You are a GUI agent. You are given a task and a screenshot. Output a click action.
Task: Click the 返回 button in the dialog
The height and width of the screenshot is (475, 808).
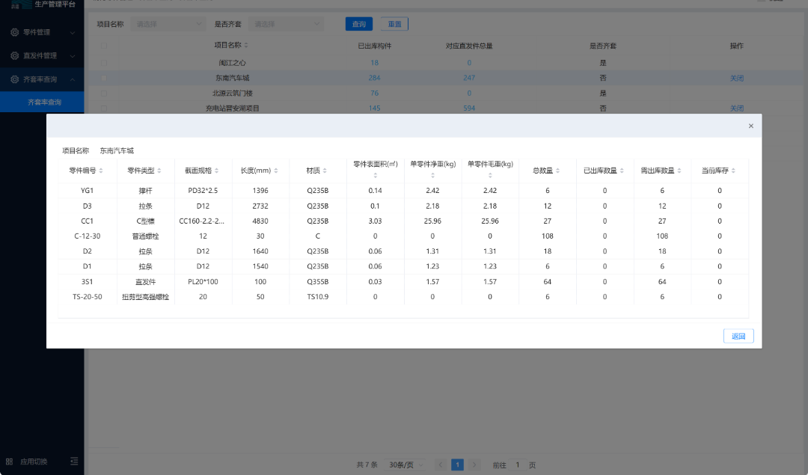(x=738, y=337)
